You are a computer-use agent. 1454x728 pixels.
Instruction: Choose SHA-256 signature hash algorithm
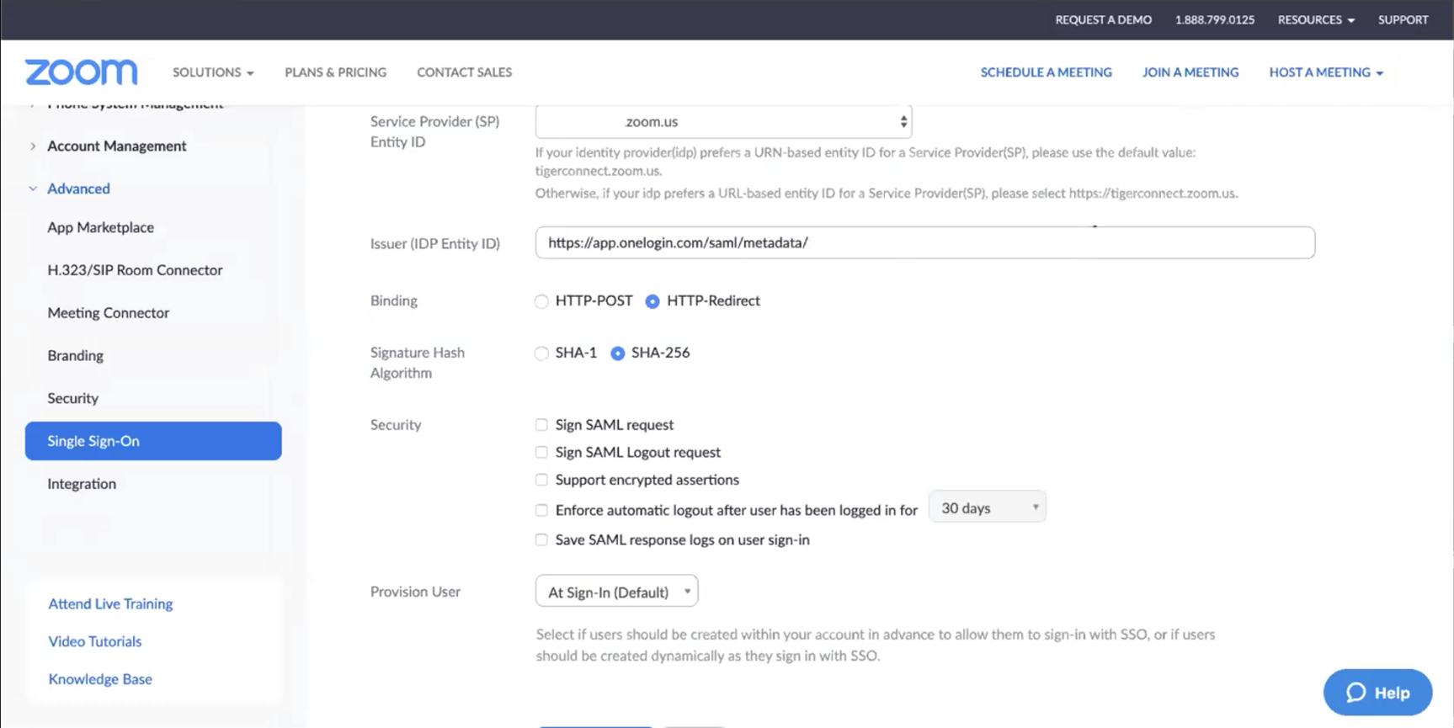point(618,353)
